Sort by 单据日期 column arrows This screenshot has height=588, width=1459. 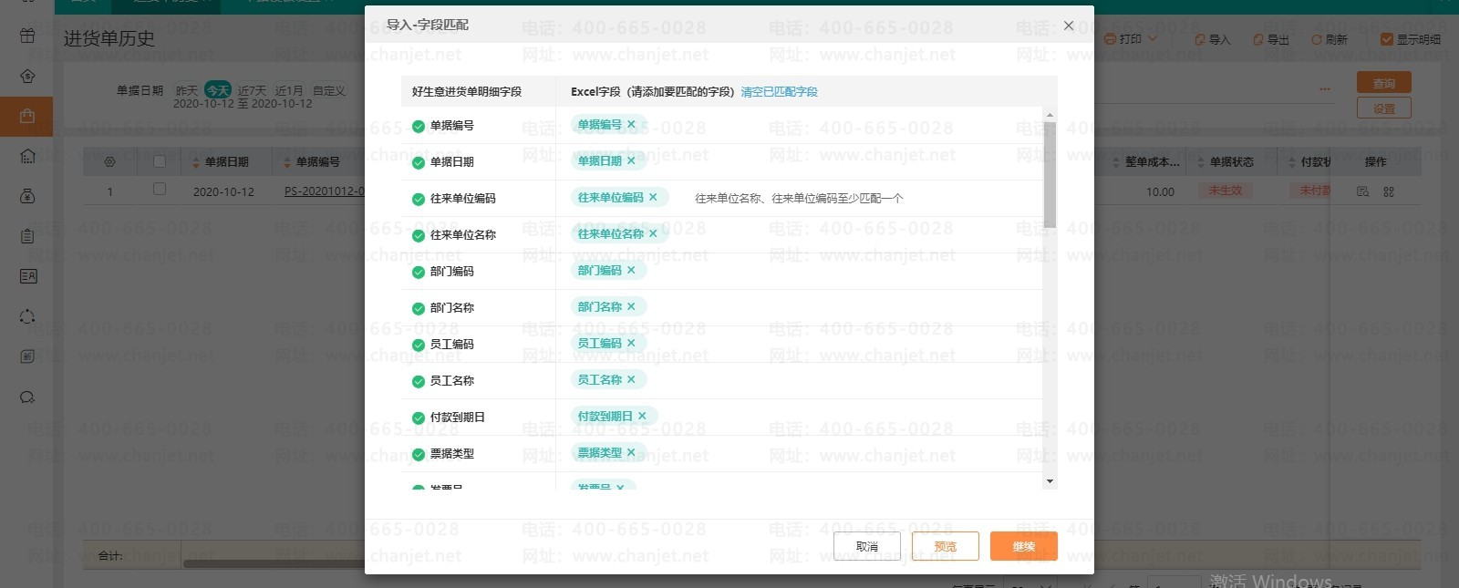pos(196,162)
